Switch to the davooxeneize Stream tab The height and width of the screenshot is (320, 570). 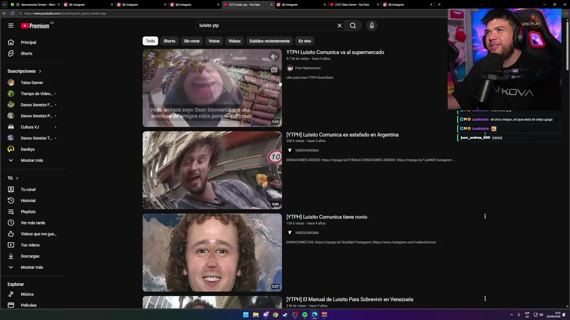35,4
